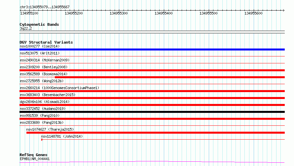294x166 pixels.
Task: Open variant esv2833680 (Pang2013b) label
Action: pyautogui.click(x=42, y=122)
